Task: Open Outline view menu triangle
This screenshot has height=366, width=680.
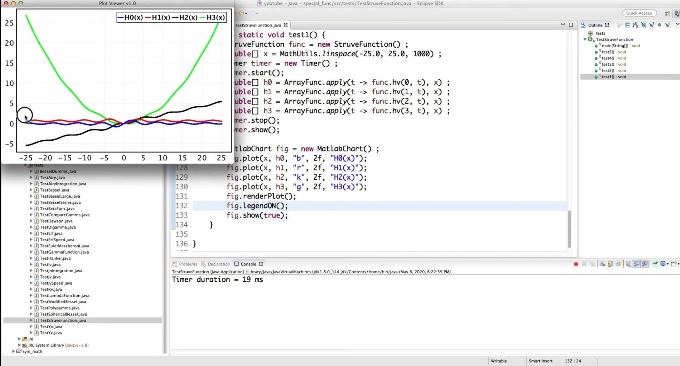Action: point(678,24)
